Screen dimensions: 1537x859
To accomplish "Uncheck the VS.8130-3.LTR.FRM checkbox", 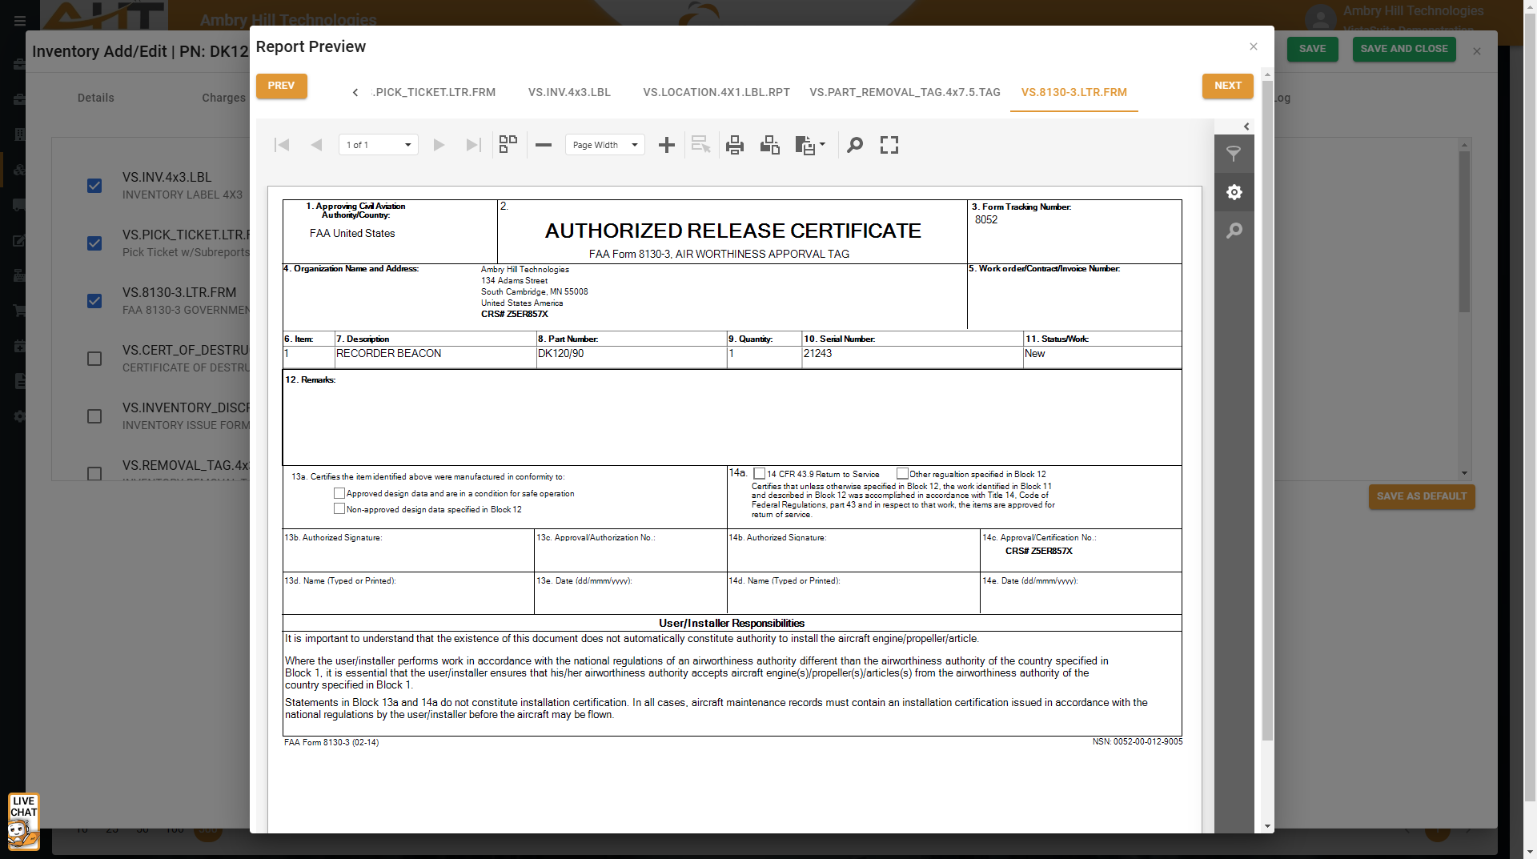I will point(94,301).
